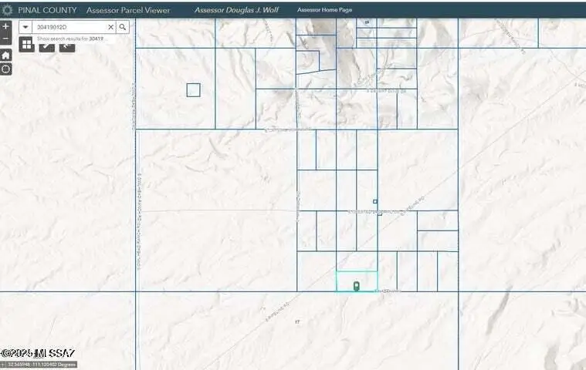Click the Assessor Douglas J. Wolf heading
The height and width of the screenshot is (370, 586).
[x=236, y=10]
